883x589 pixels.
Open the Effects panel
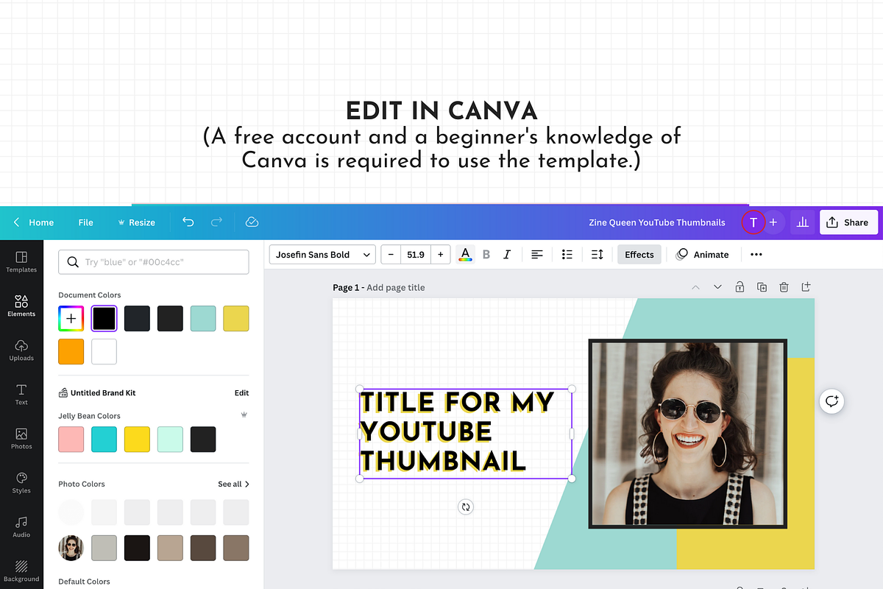point(639,255)
